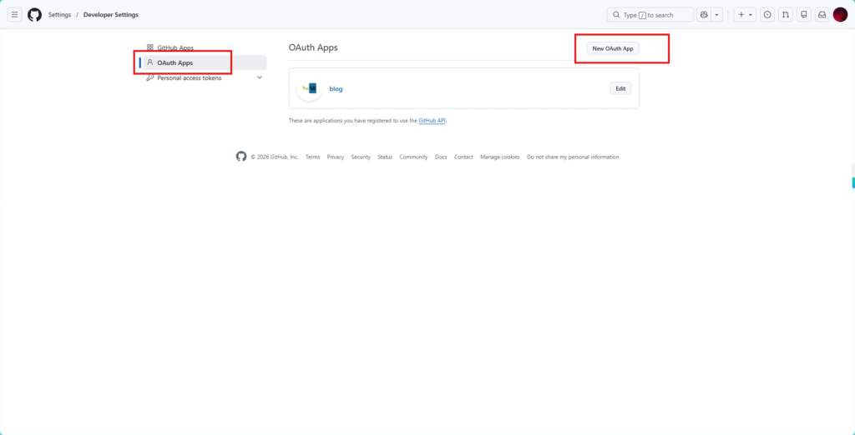This screenshot has width=855, height=435.
Task: Open the Pull requests icon in header
Action: click(785, 15)
